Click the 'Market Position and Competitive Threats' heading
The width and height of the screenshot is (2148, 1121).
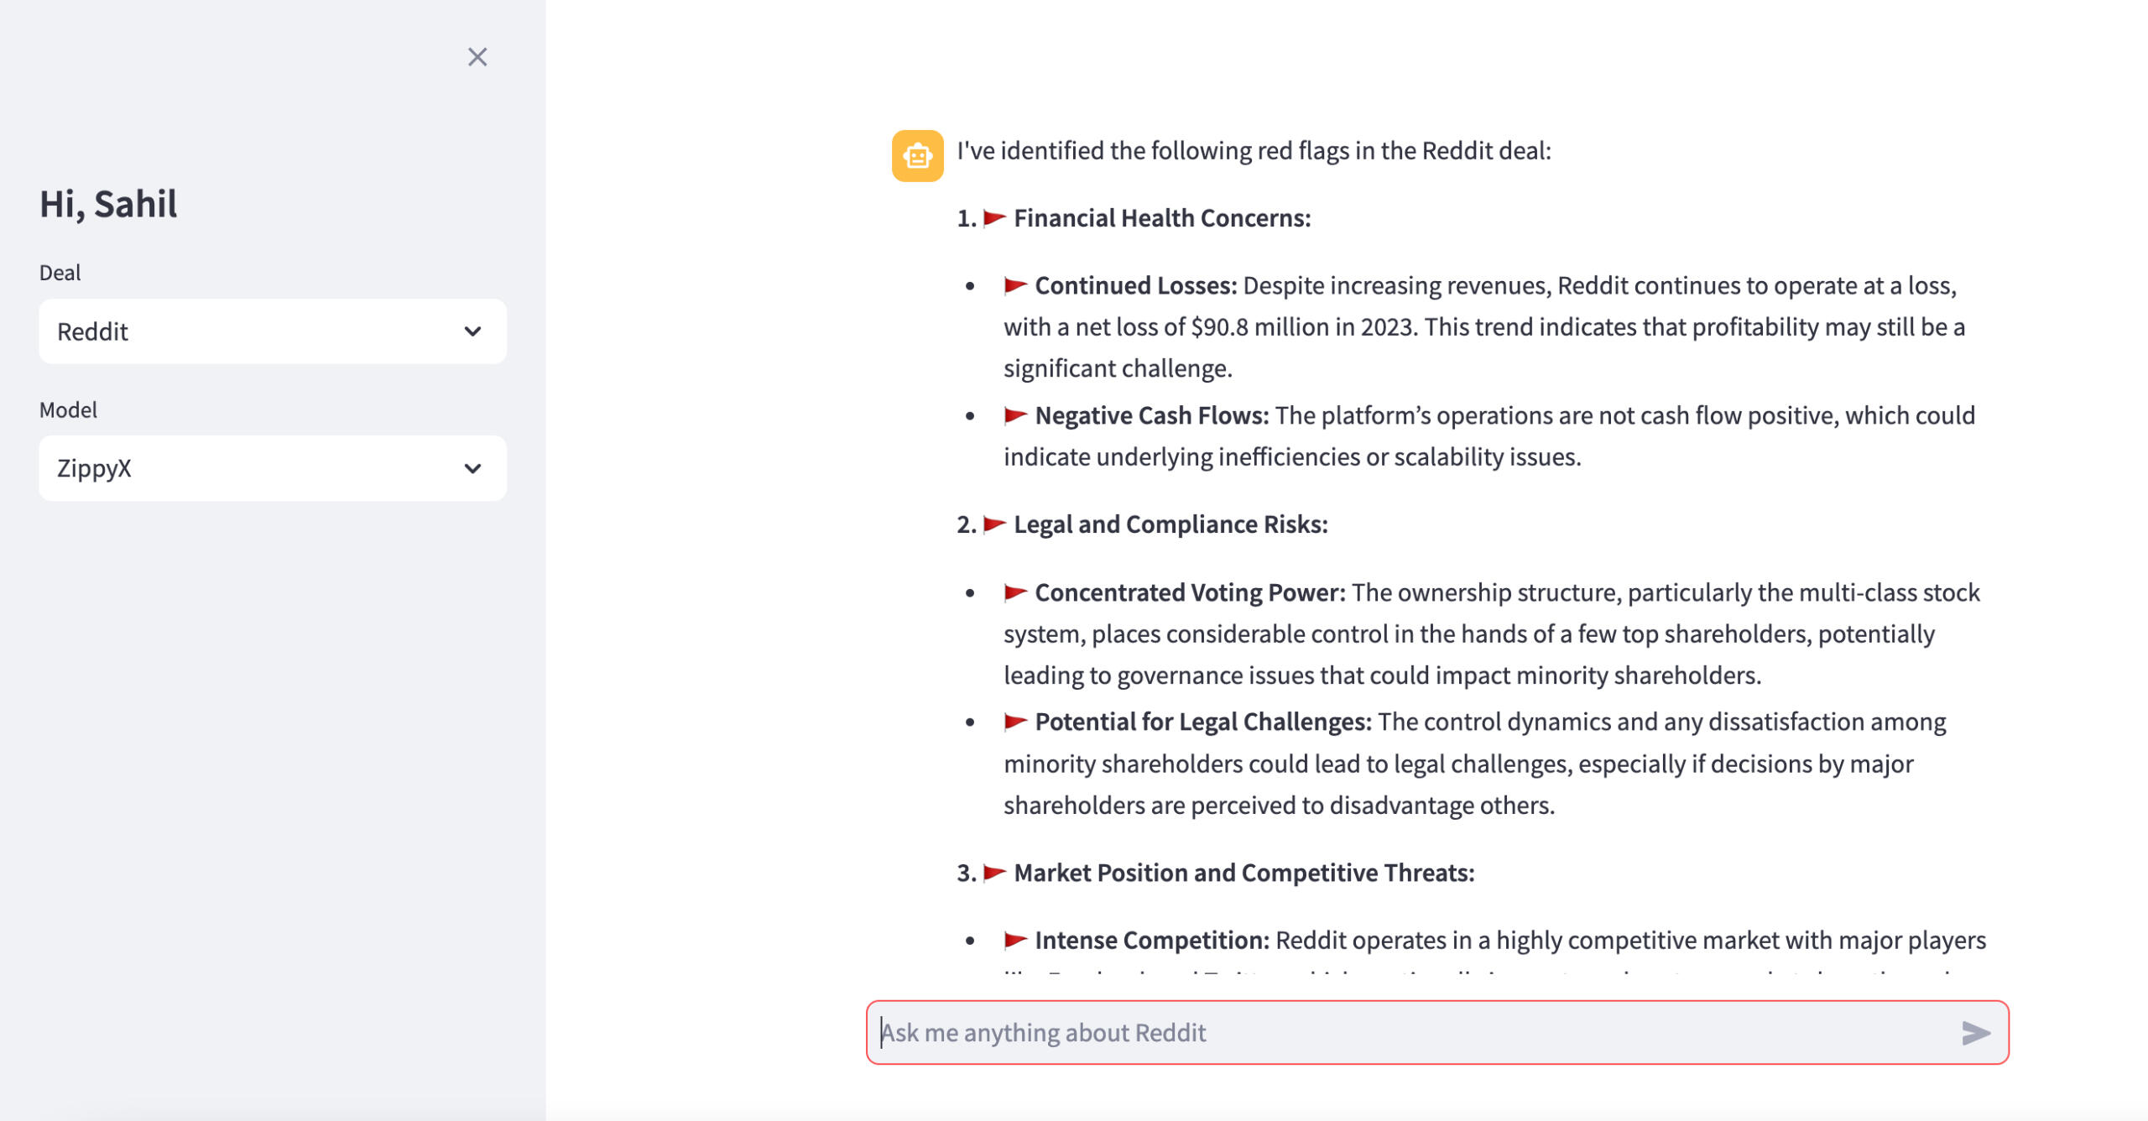[1243, 873]
